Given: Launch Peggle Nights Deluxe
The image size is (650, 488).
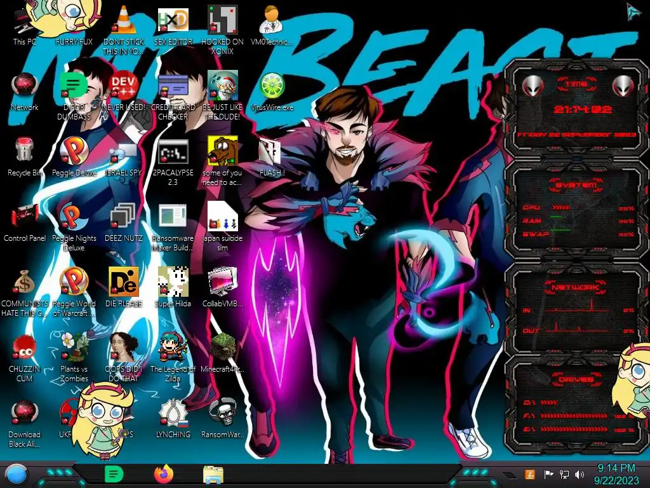Looking at the screenshot, I should pos(74,227).
